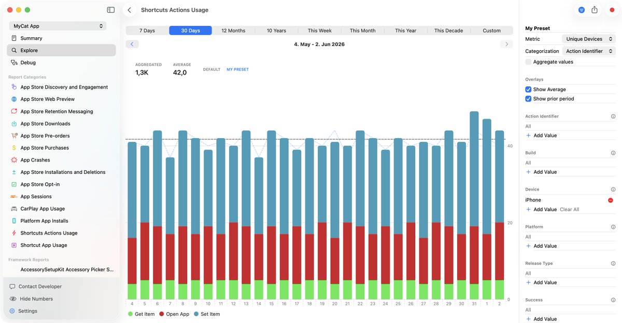The image size is (622, 323).
Task: Click the red record button
Action: click(612, 10)
